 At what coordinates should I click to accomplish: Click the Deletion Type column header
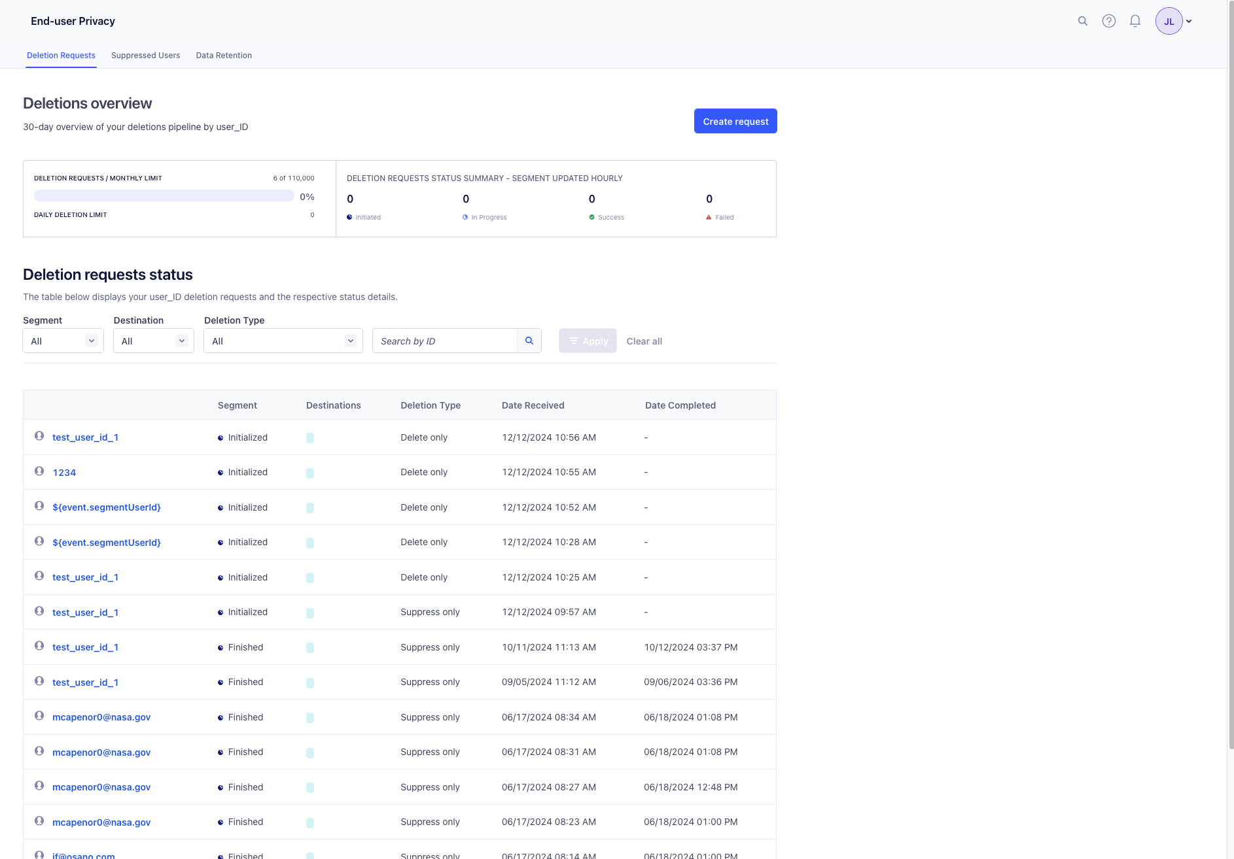431,405
